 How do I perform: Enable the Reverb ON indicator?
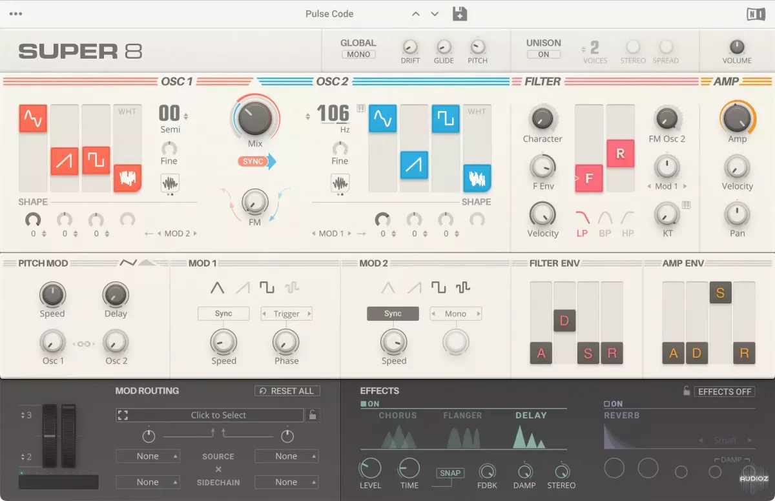pos(614,404)
